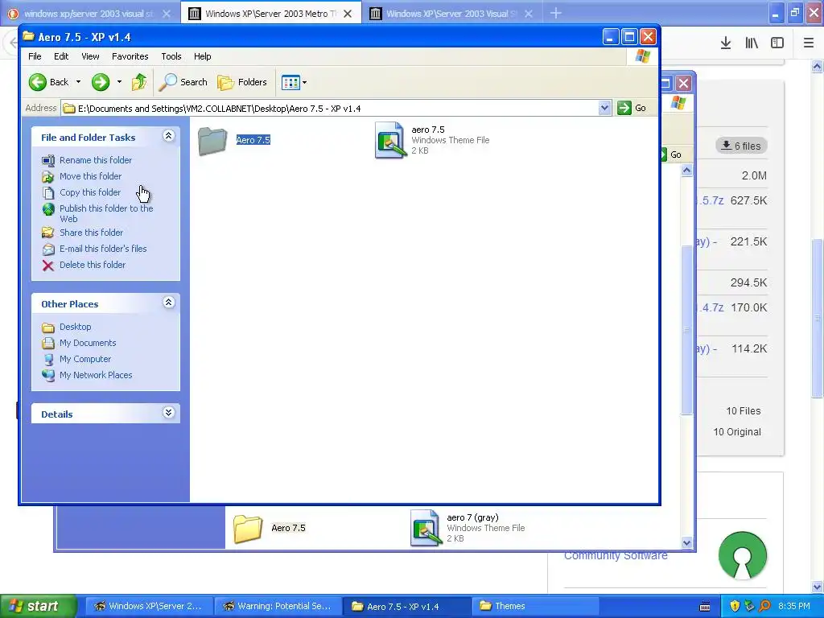Viewport: 824px width, 618px height.
Task: Select yellow Aero 7.5 folder in Themes window
Action: (248, 528)
